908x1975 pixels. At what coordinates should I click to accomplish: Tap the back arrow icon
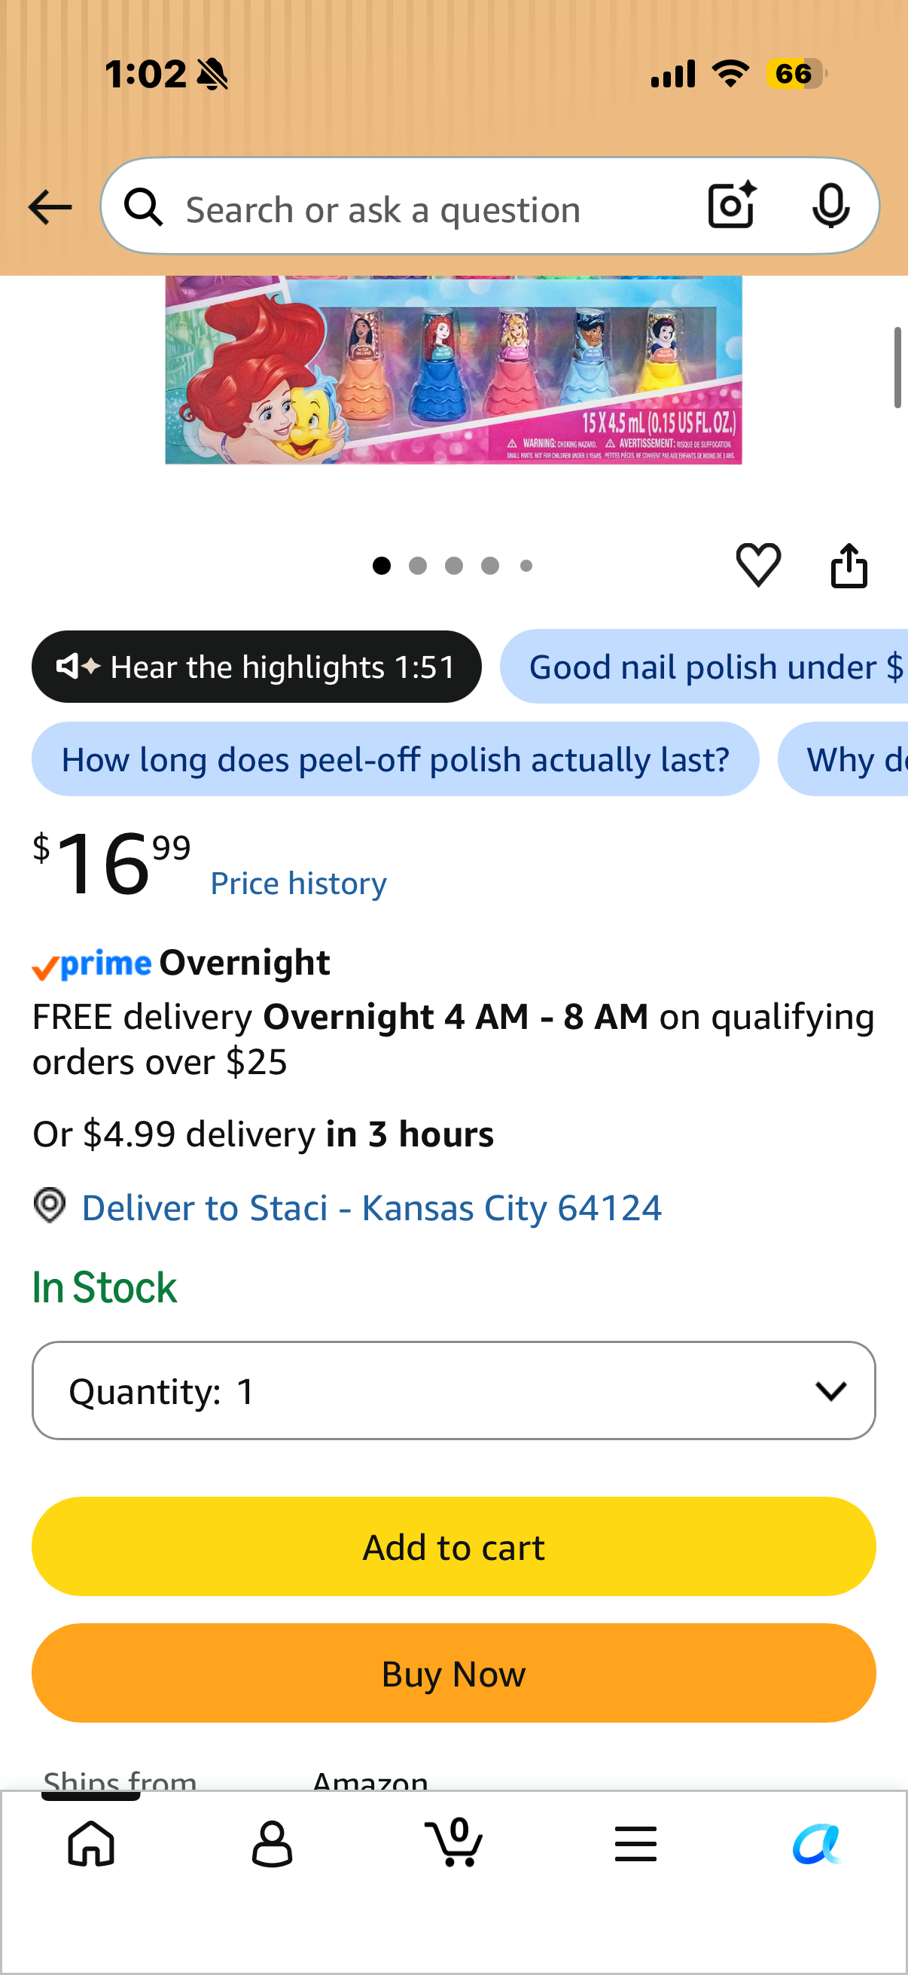[x=50, y=207]
